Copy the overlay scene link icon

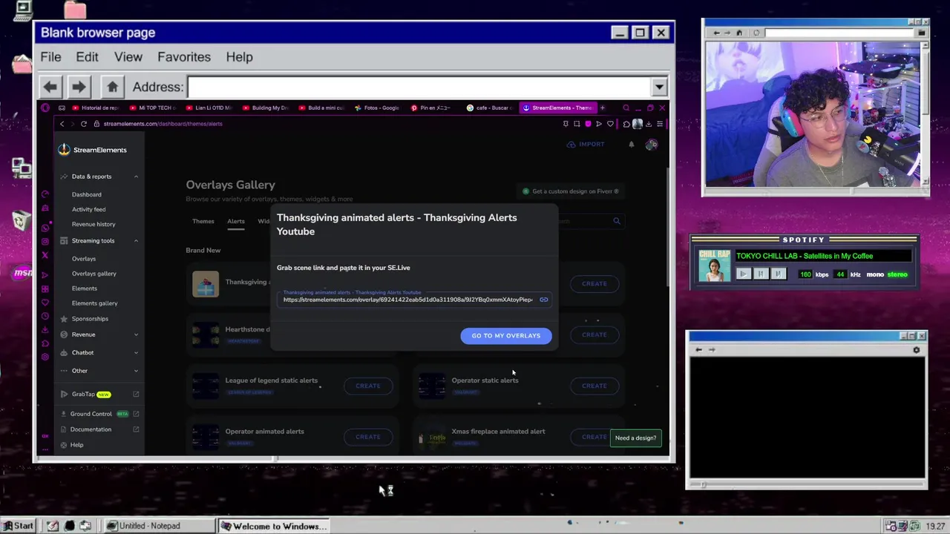tap(543, 300)
